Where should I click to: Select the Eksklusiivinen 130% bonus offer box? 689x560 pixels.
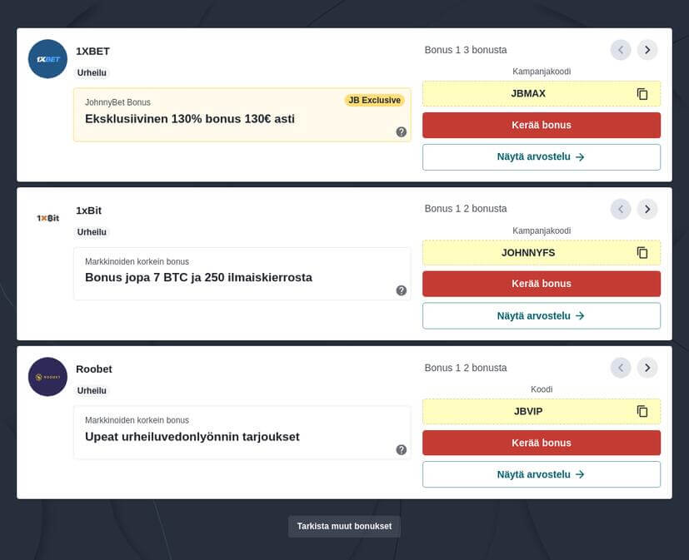coord(242,115)
